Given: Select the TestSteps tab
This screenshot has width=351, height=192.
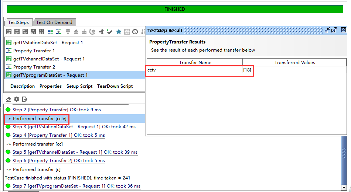Looking at the screenshot, I should pyautogui.click(x=18, y=22).
